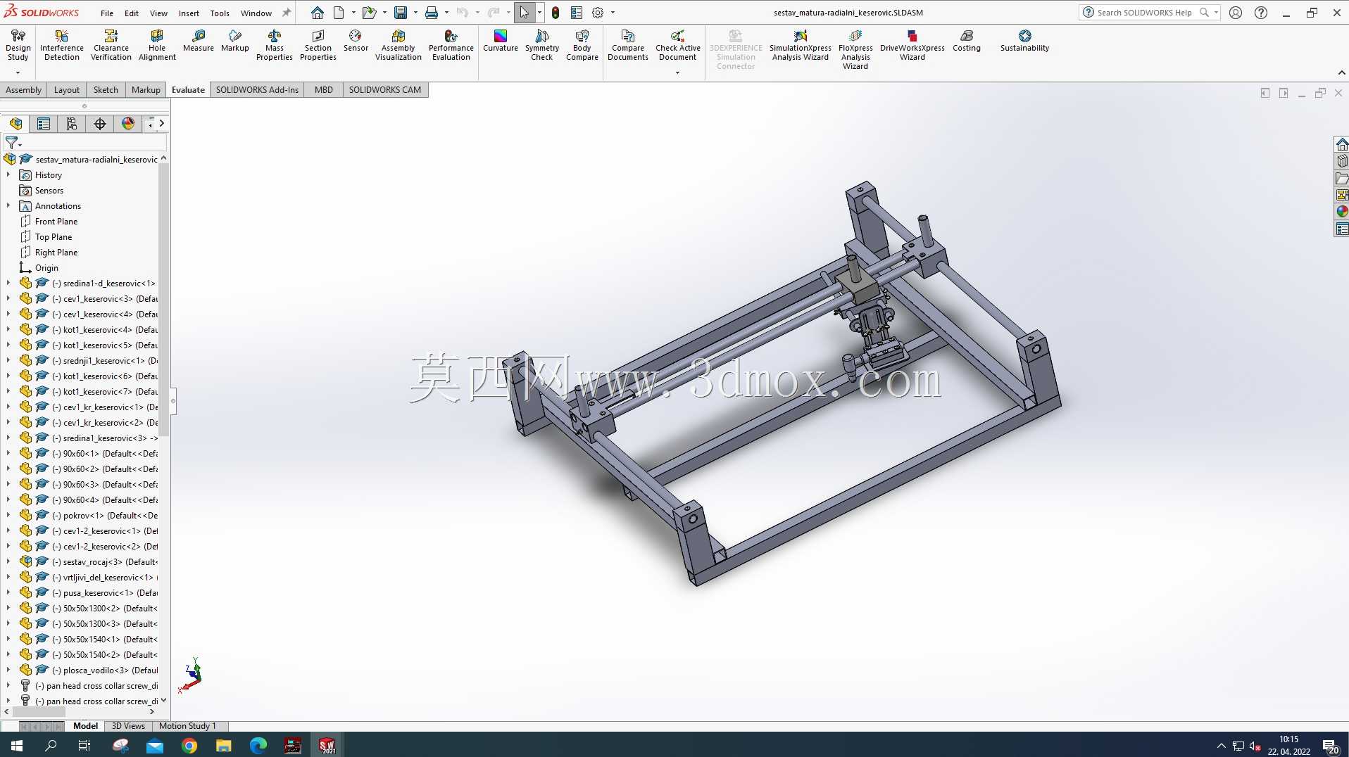Open the Tools menu
The width and height of the screenshot is (1349, 757).
220,13
